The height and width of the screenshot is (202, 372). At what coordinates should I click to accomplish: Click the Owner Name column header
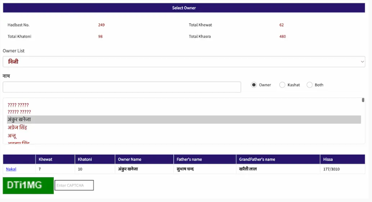pyautogui.click(x=130, y=159)
